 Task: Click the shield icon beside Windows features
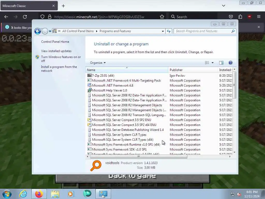click(37, 57)
